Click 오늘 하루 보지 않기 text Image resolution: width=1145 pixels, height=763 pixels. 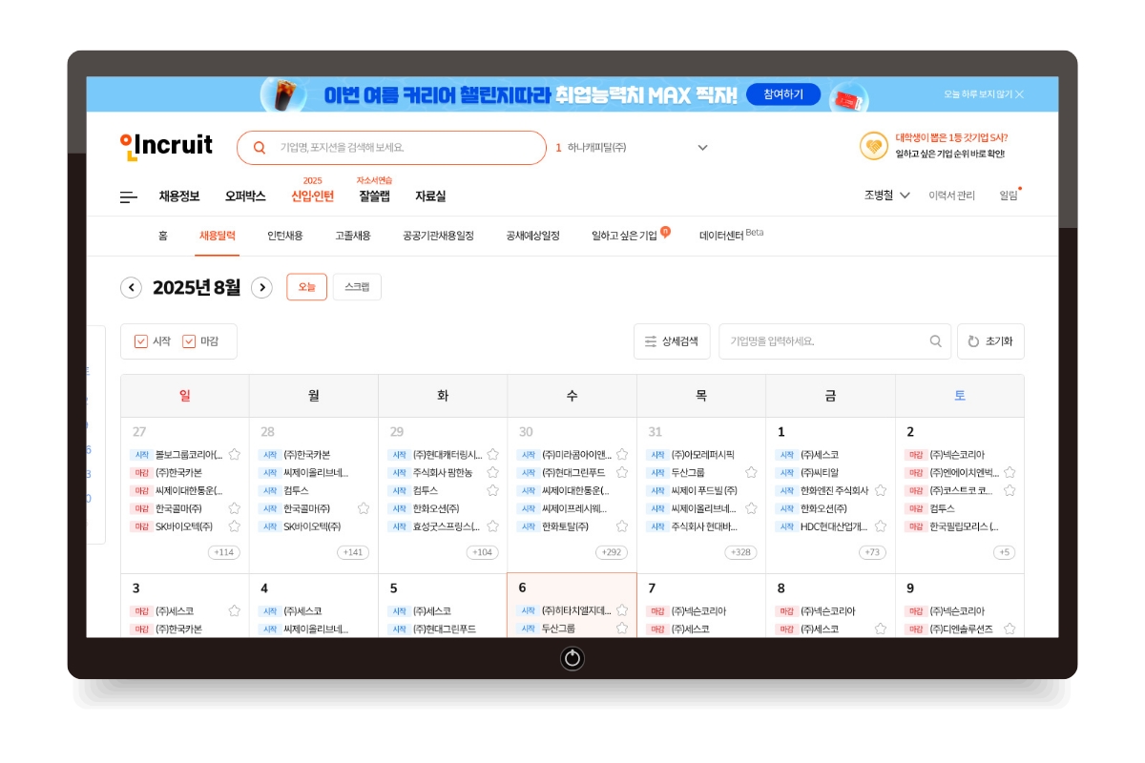pyautogui.click(x=977, y=94)
